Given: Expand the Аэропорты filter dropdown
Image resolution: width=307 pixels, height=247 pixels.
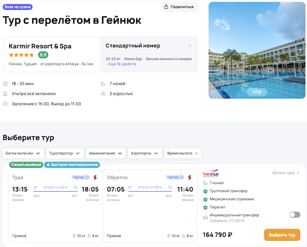Looking at the screenshot, I should 145,153.
